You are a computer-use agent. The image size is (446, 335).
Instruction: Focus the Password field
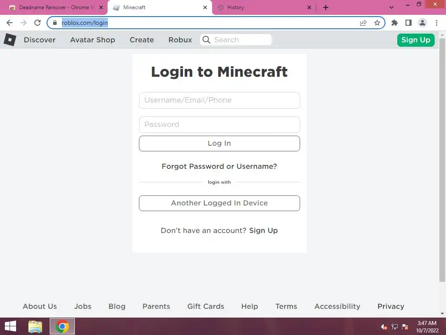click(x=220, y=124)
